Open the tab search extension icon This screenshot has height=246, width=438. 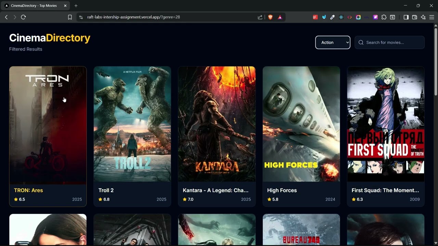click(x=392, y=17)
